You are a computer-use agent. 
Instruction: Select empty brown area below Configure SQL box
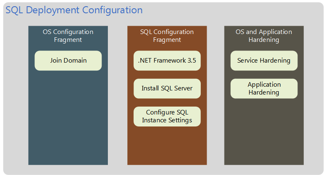(167, 145)
